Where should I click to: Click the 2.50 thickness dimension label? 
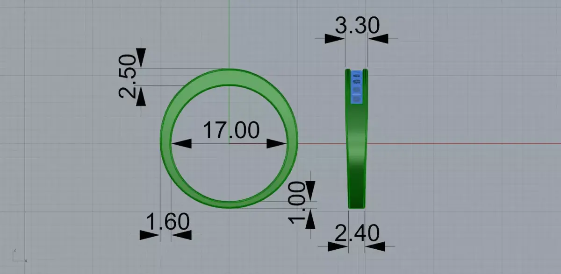tap(127, 76)
